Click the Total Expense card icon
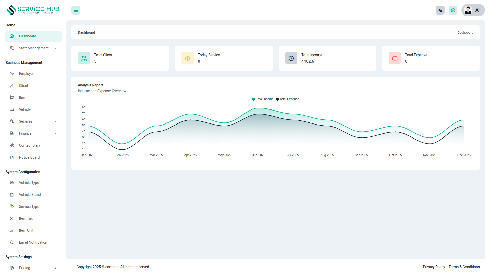Image resolution: width=490 pixels, height=275 pixels. point(395,58)
